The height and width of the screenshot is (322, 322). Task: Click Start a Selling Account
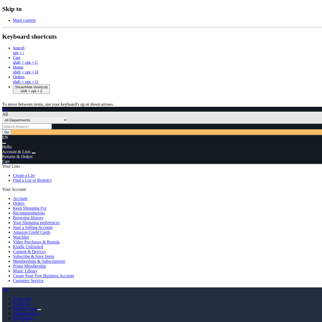coord(33,228)
